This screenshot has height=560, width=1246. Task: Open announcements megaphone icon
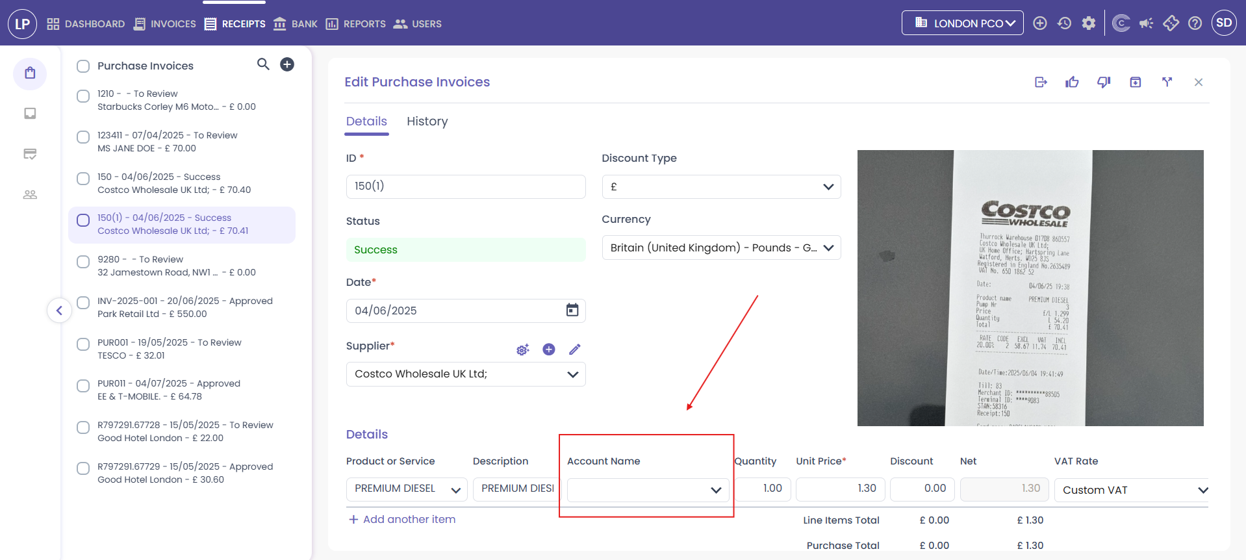coord(1146,23)
